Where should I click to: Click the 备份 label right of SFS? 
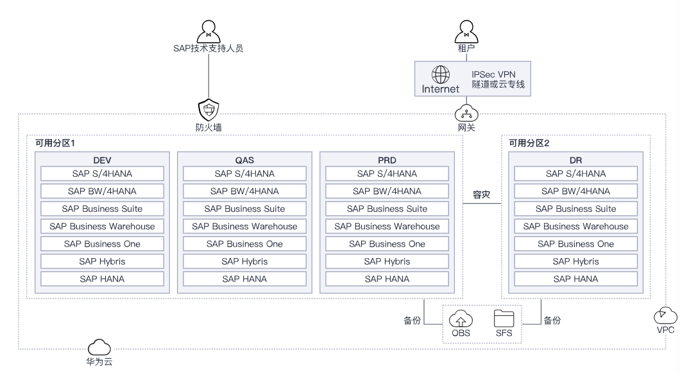[552, 320]
